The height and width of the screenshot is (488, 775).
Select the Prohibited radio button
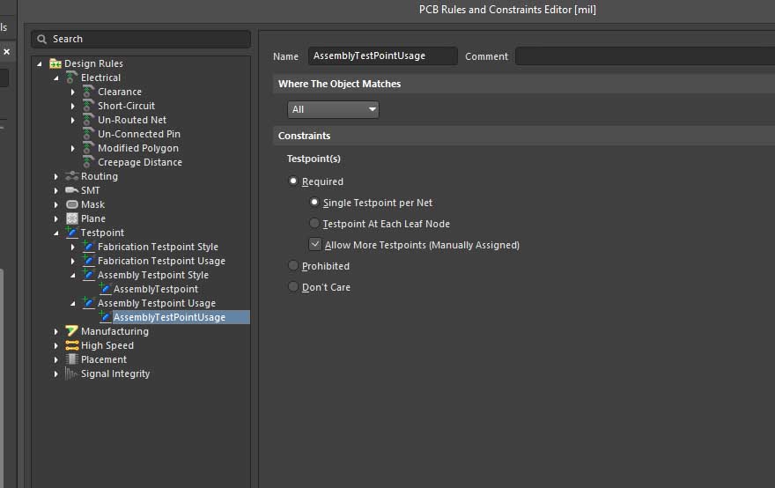pos(294,266)
